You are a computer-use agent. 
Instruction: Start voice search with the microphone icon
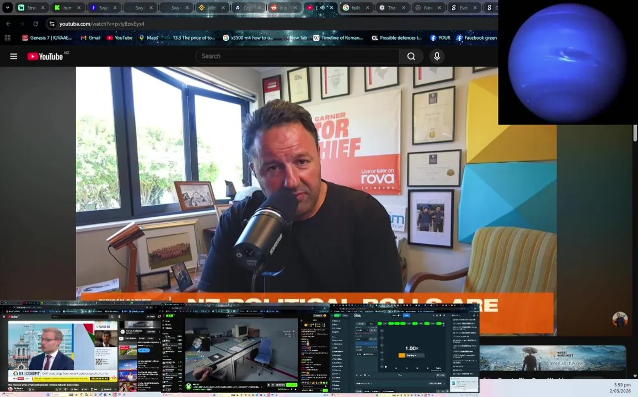pos(437,56)
